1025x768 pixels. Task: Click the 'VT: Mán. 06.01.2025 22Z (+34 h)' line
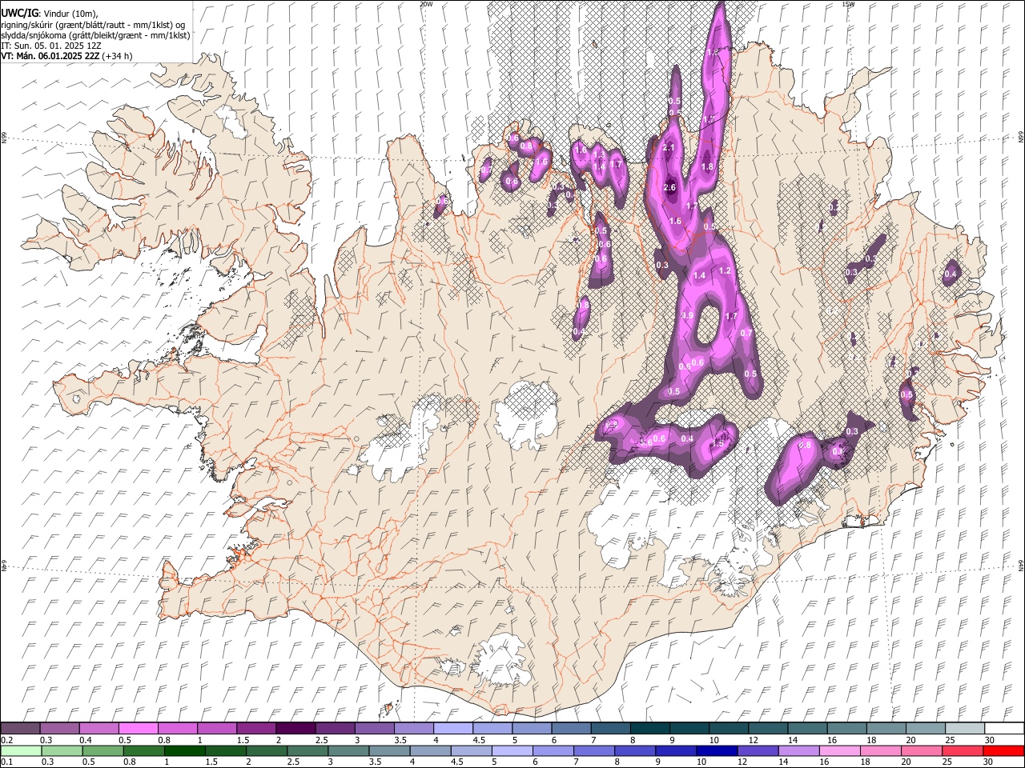pos(66,56)
